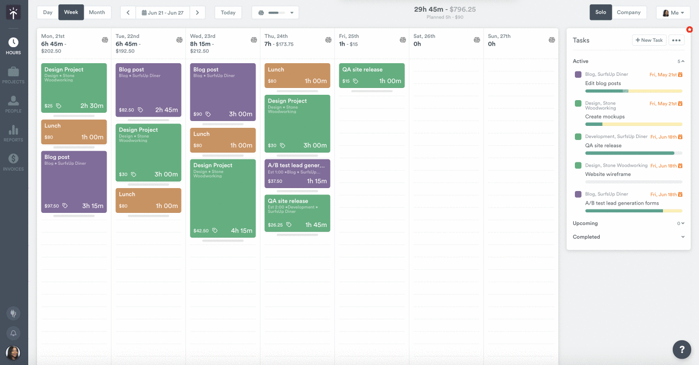Expand the Completed tasks section
This screenshot has width=699, height=365.
683,237
